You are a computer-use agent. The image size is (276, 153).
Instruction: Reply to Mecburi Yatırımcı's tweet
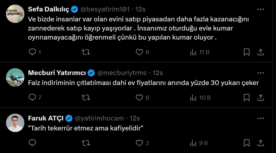[x=32, y=98]
